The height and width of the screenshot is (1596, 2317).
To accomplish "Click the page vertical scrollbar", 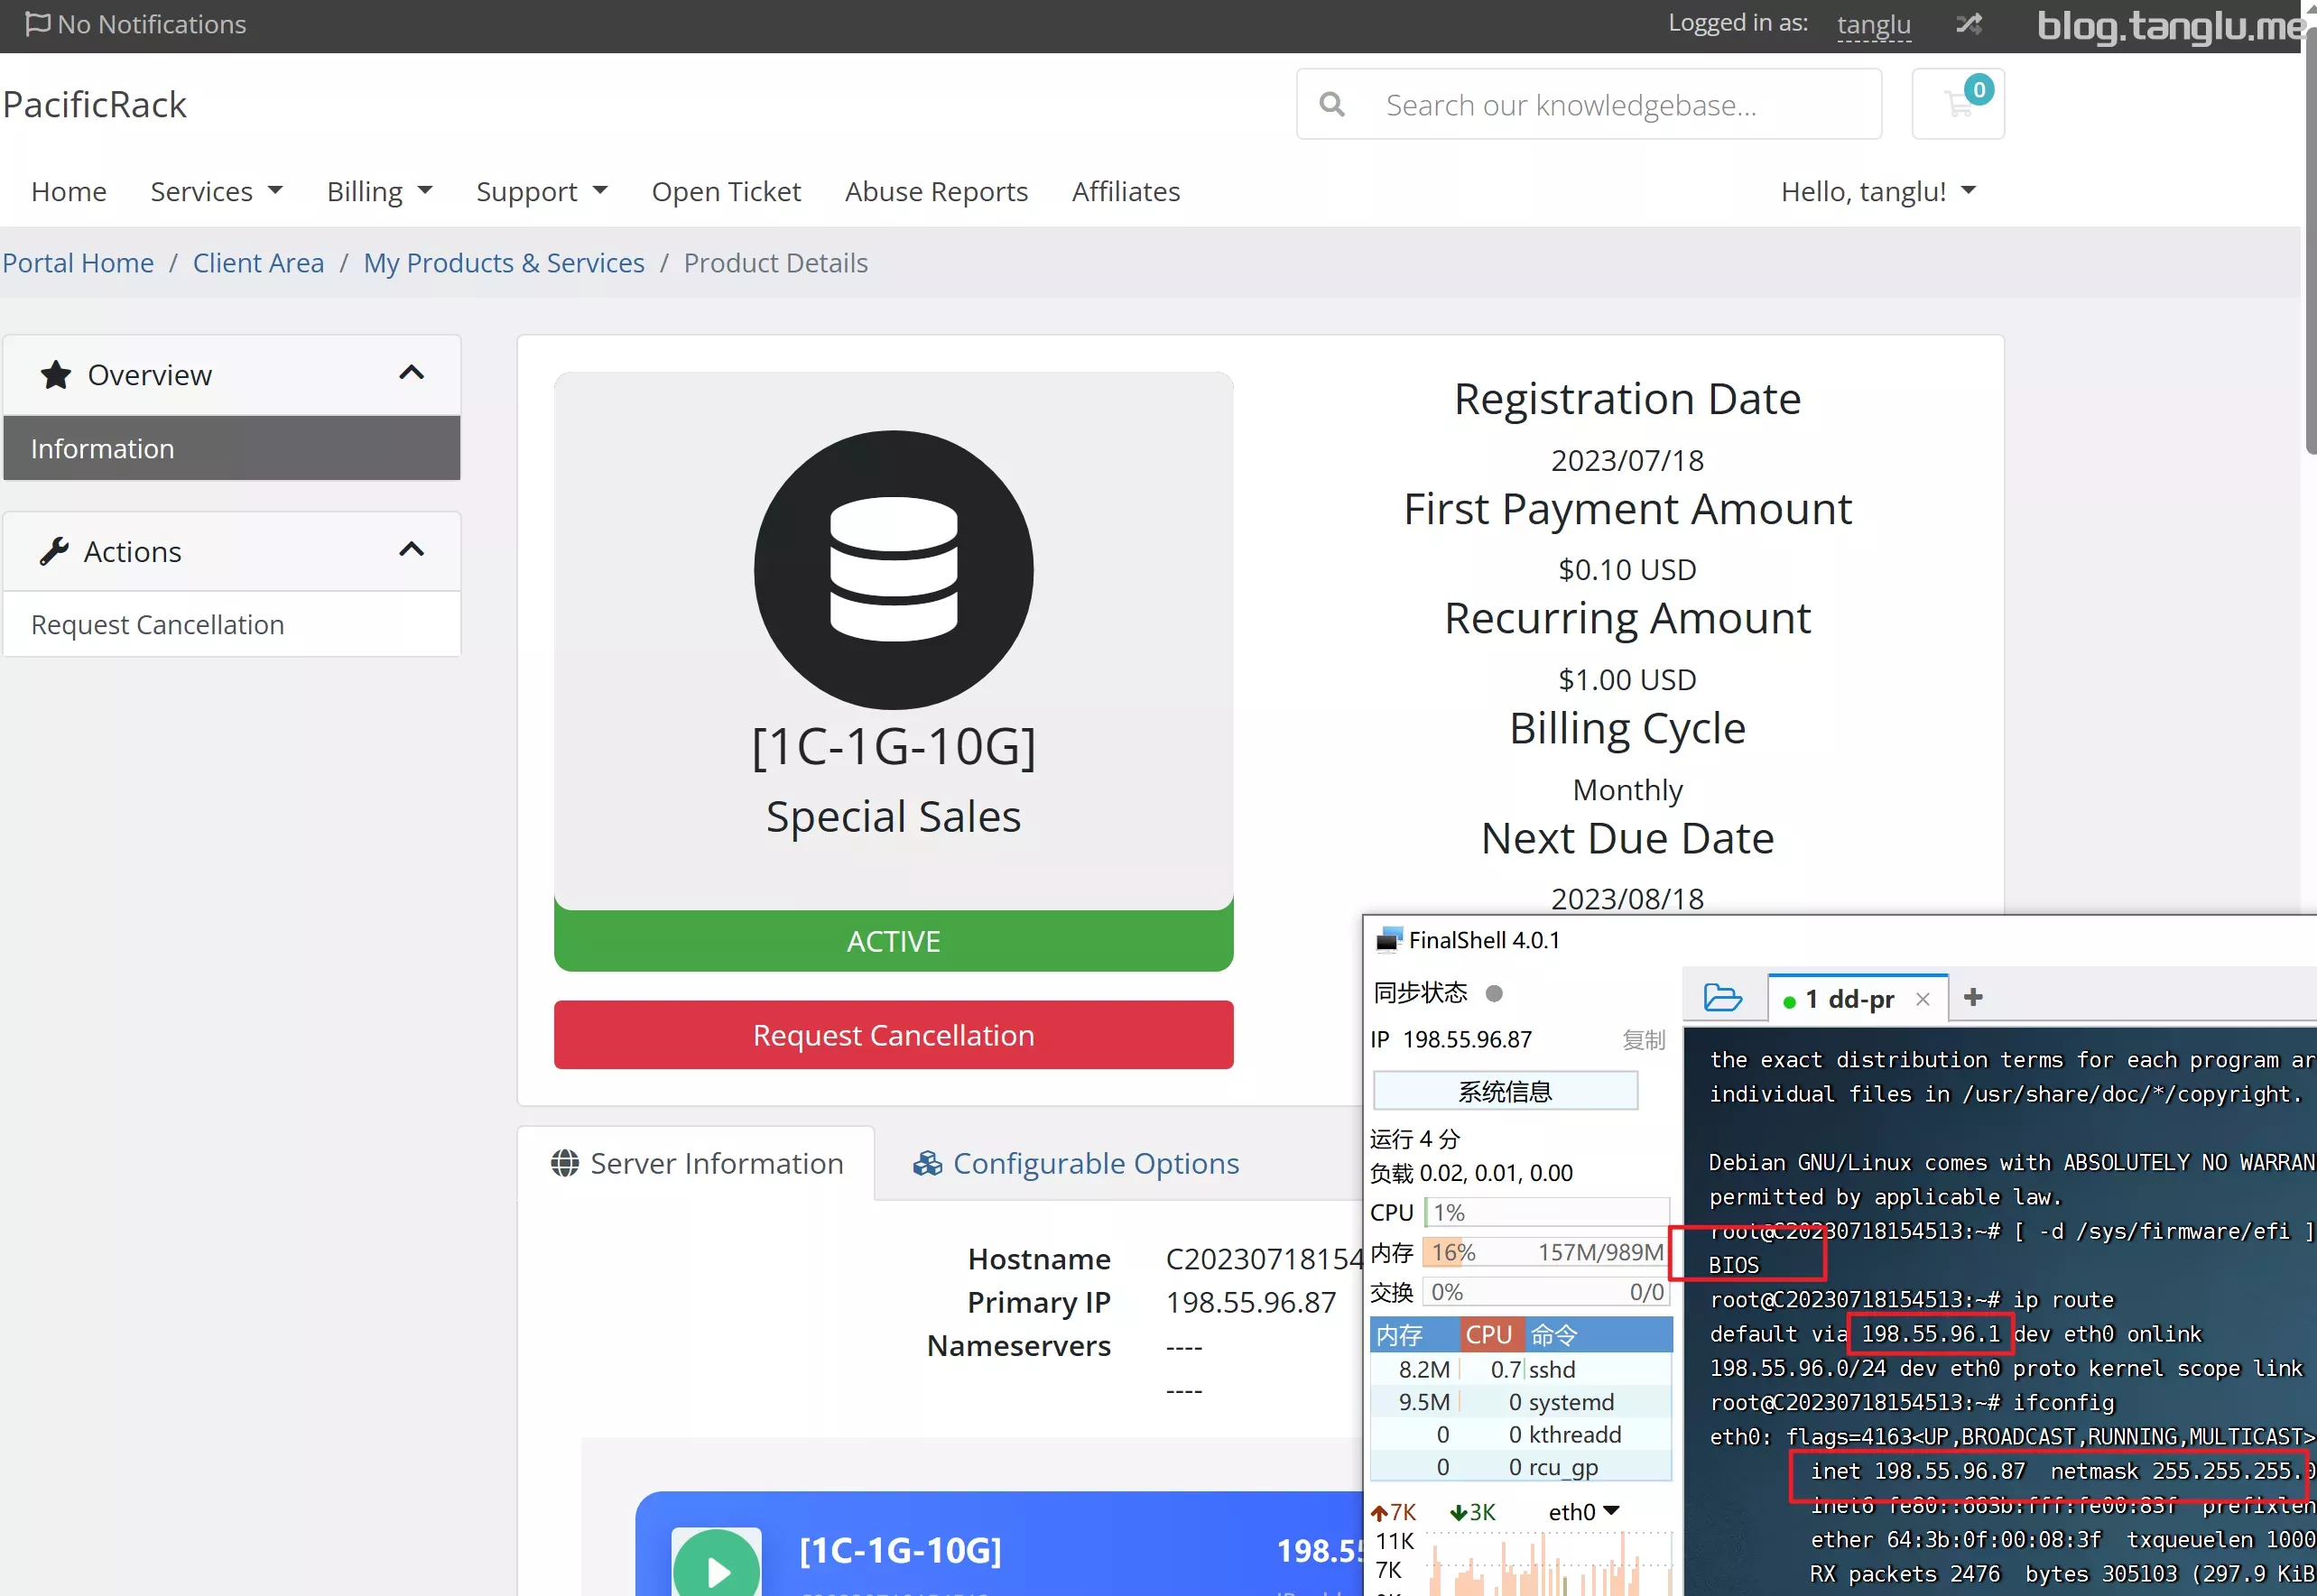I will click(2309, 240).
